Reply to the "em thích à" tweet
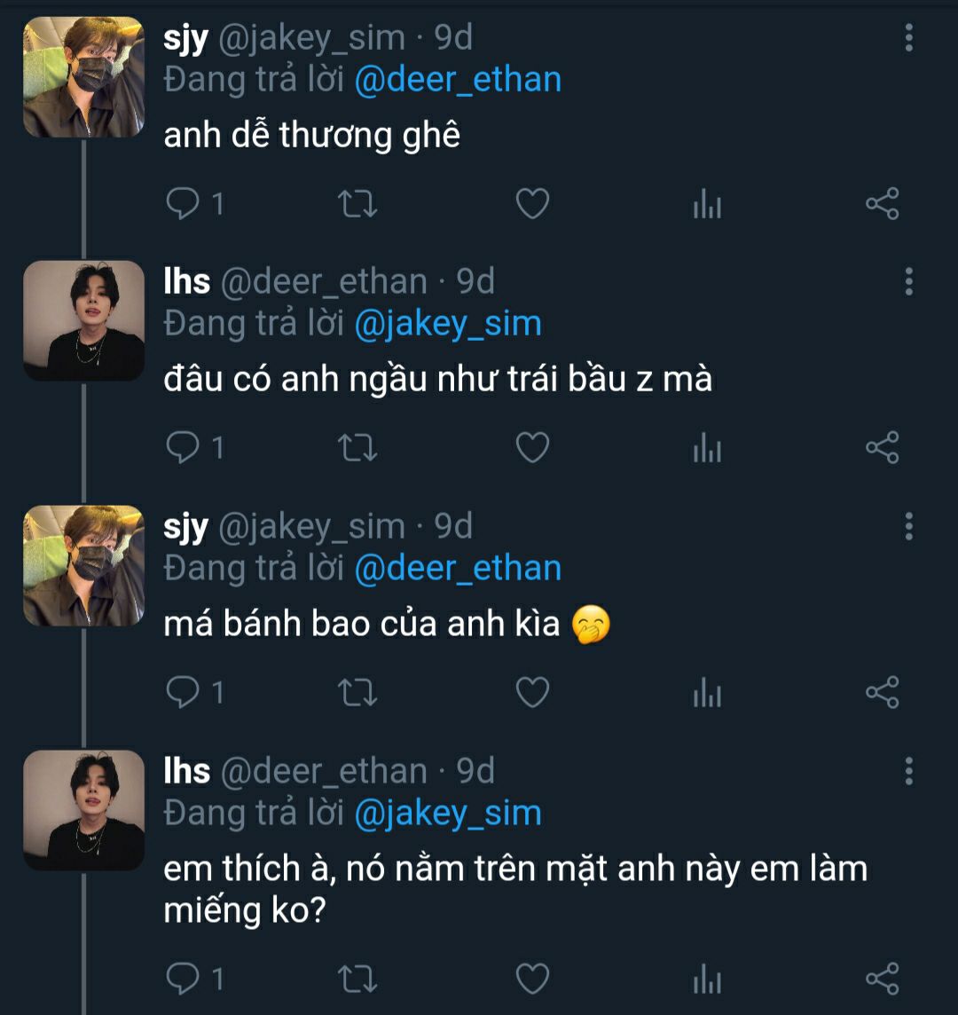The image size is (958, 1015). point(184,979)
